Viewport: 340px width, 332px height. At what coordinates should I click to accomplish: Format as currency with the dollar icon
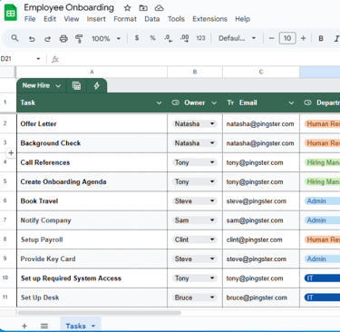[x=137, y=38]
